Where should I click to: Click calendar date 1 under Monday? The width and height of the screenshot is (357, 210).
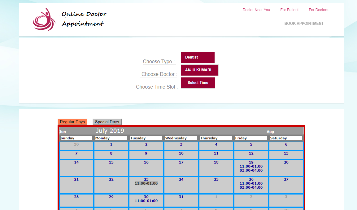pyautogui.click(x=111, y=144)
